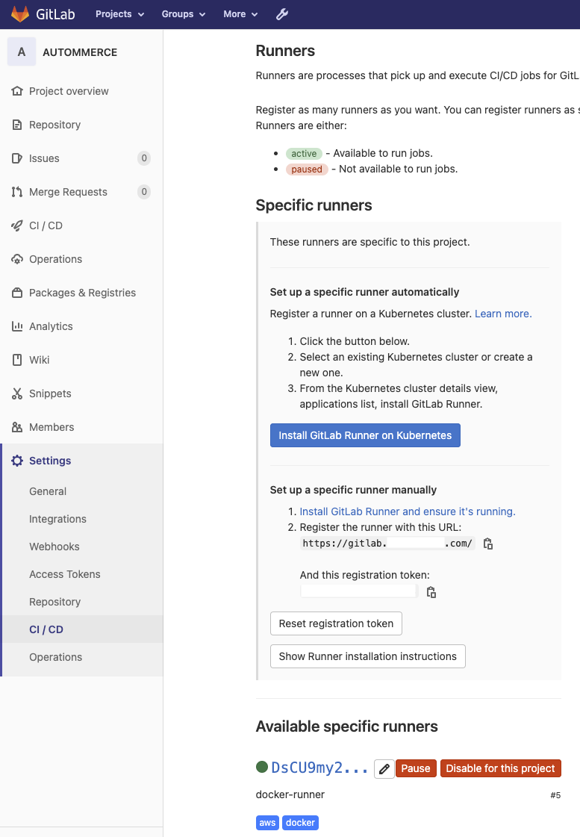Click the AUTOMMERCE project name
The image size is (580, 837).
(x=80, y=52)
